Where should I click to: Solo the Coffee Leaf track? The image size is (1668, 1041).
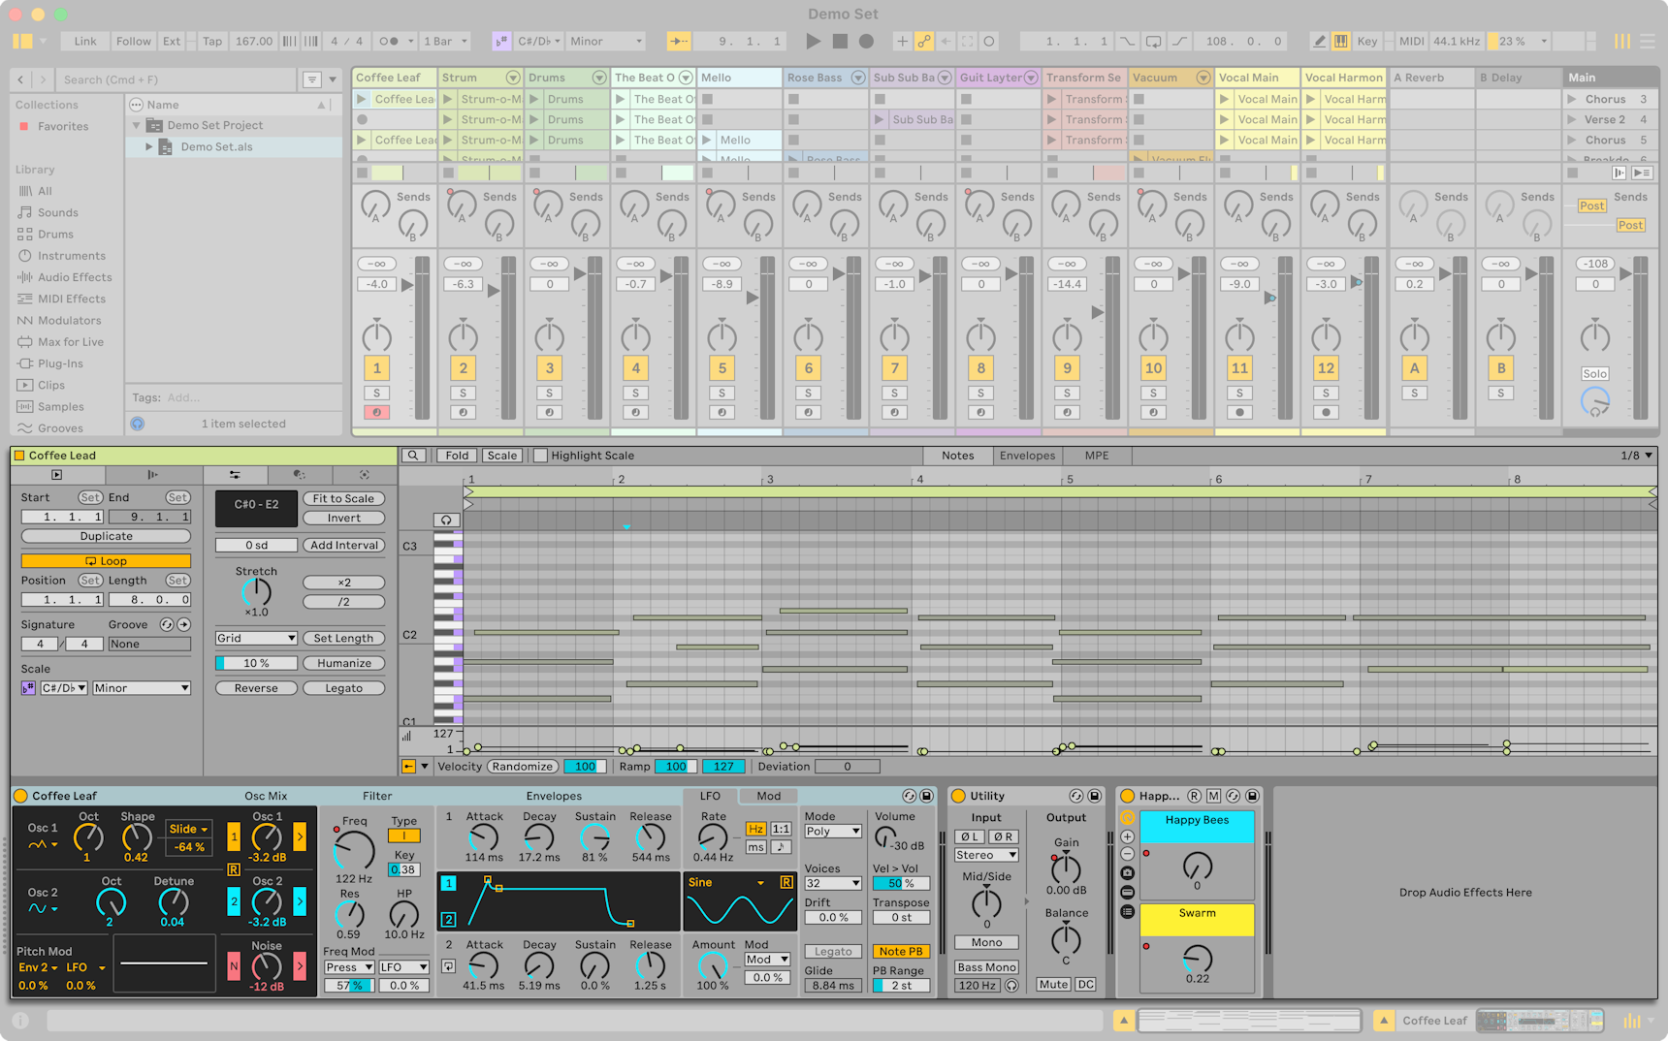point(376,393)
